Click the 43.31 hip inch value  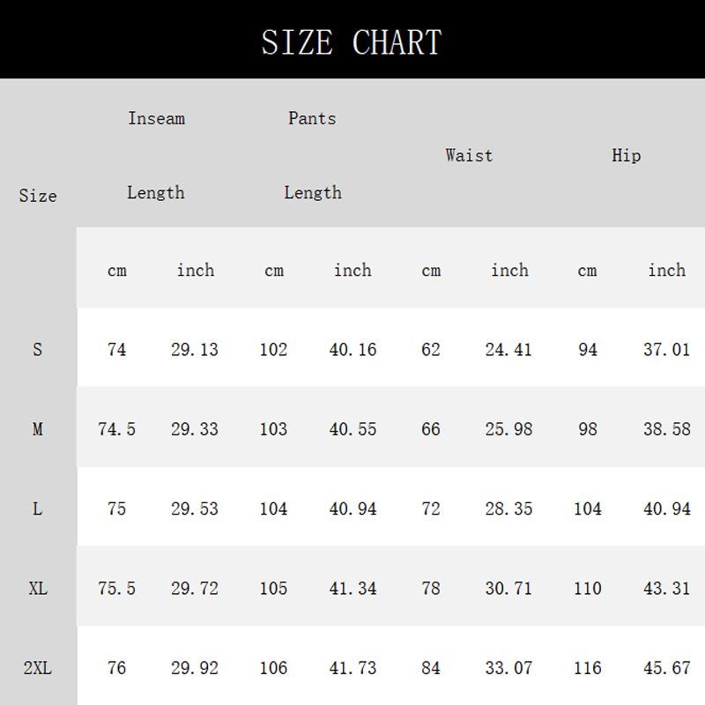666,588
